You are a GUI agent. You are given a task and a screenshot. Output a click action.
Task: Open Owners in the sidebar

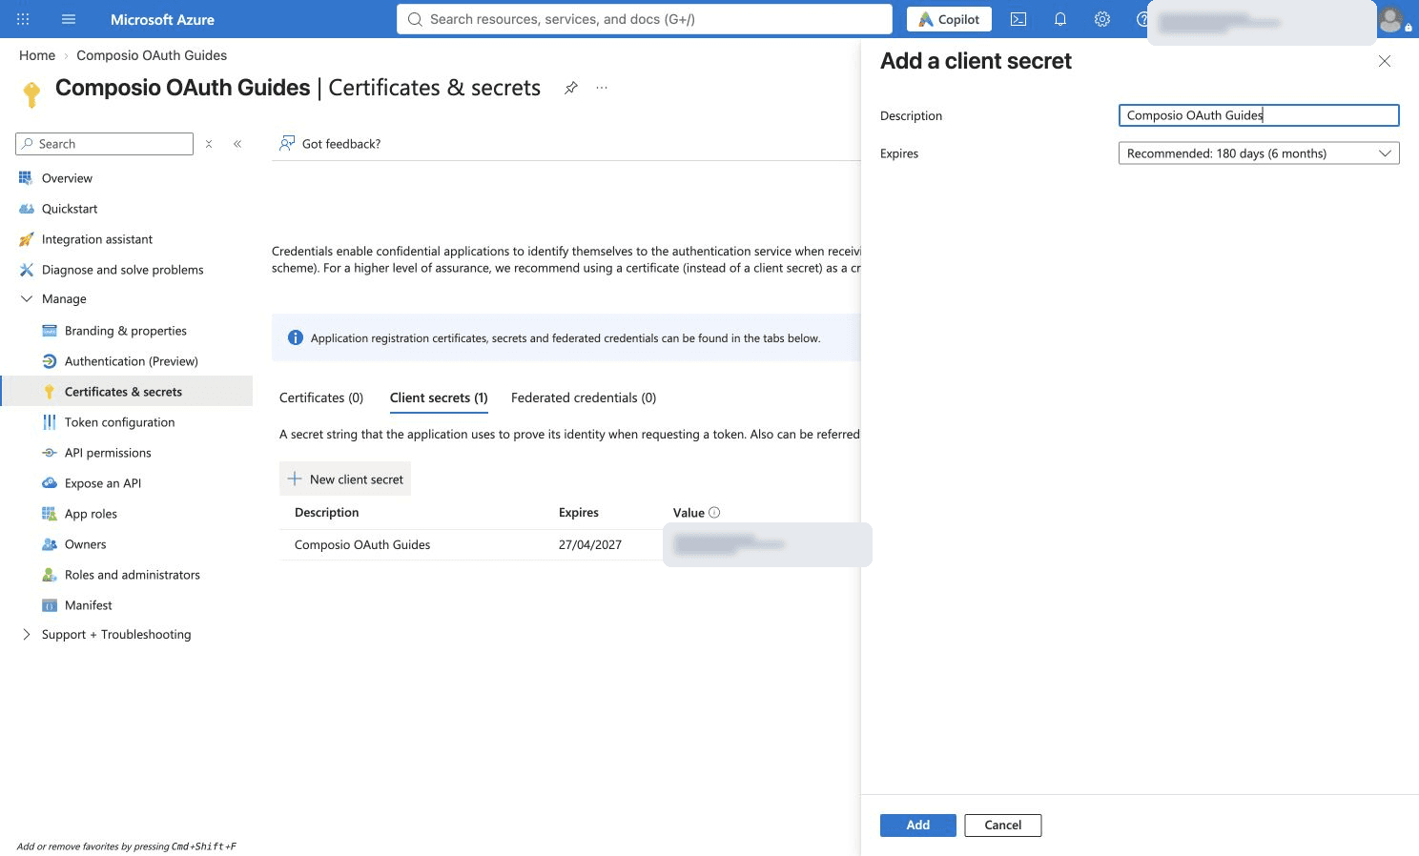pyautogui.click(x=85, y=544)
